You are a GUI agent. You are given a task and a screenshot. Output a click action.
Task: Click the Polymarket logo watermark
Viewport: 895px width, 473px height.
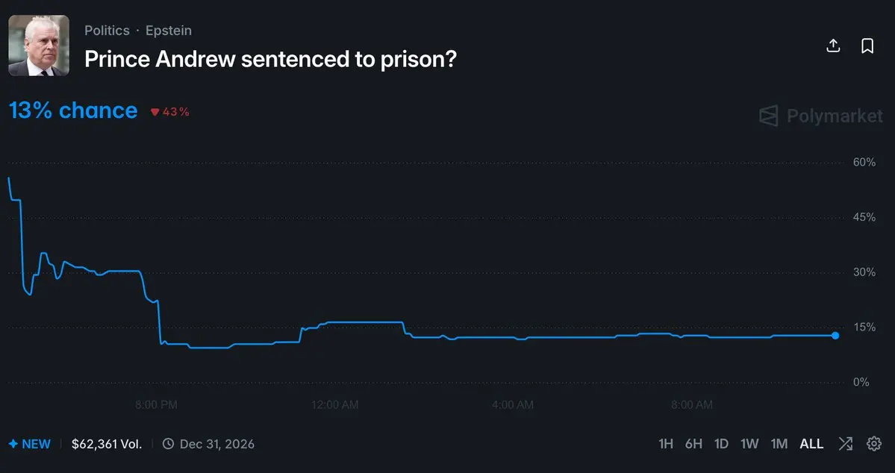pyautogui.click(x=821, y=116)
